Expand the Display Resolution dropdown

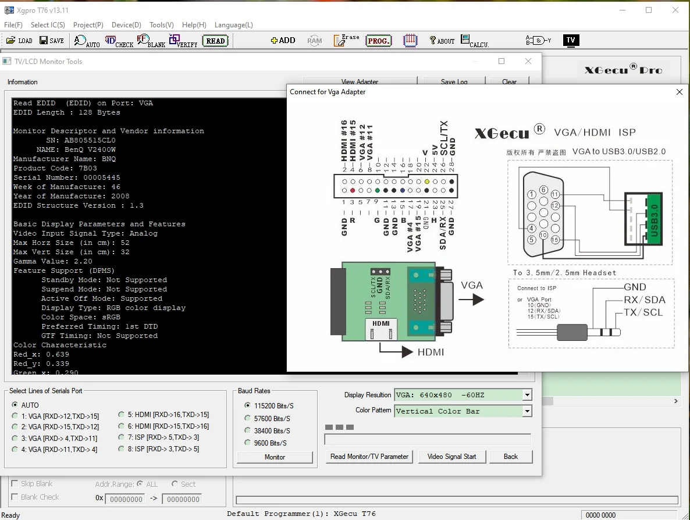(x=527, y=395)
